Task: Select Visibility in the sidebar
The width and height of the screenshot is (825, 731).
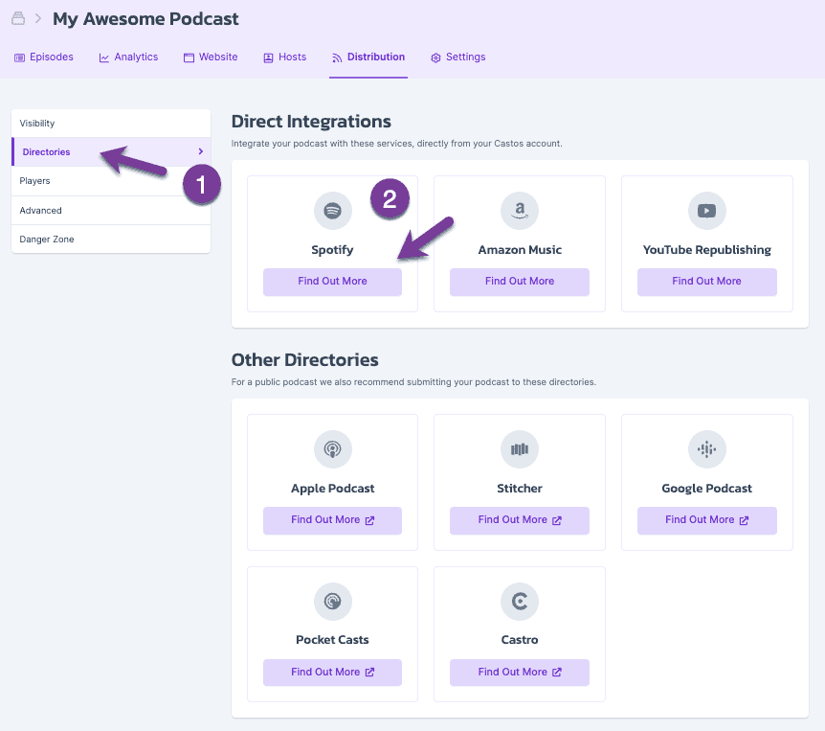Action: click(37, 124)
